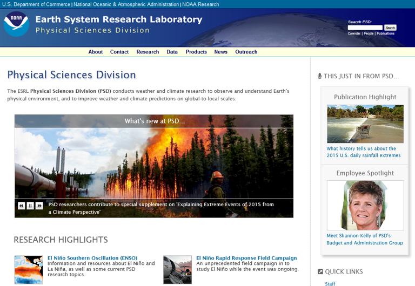
Task: Skip to next slide in slideshow
Action: 39,206
